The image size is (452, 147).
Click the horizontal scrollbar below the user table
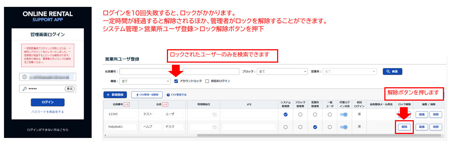click(x=255, y=135)
